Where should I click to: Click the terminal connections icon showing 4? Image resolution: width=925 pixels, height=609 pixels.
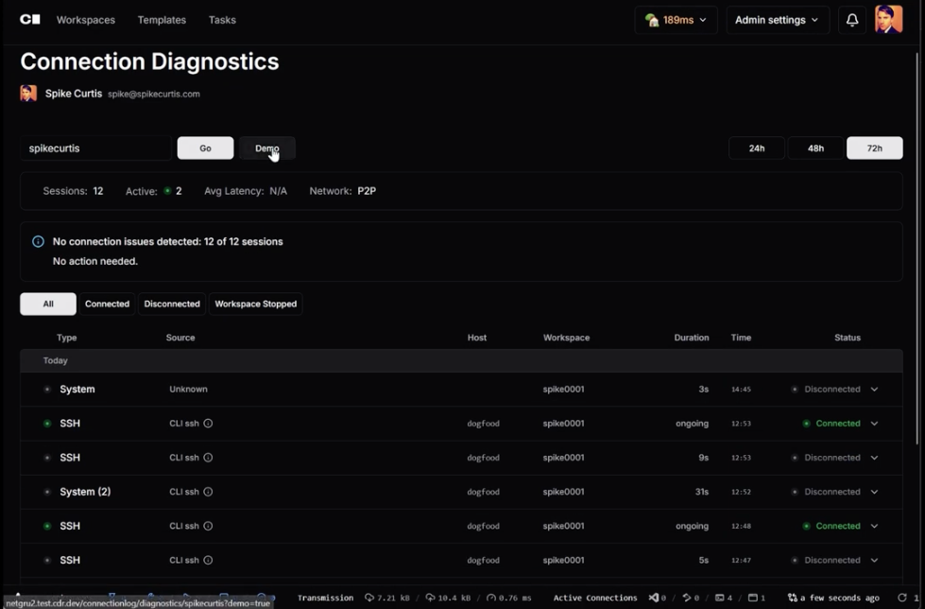coord(719,598)
